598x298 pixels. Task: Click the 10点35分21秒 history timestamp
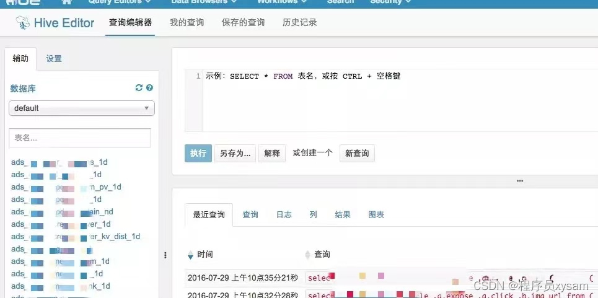click(x=242, y=278)
